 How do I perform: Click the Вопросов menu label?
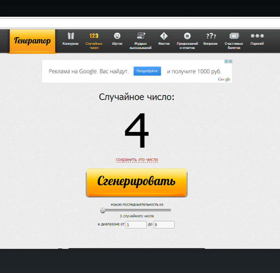[x=210, y=44]
